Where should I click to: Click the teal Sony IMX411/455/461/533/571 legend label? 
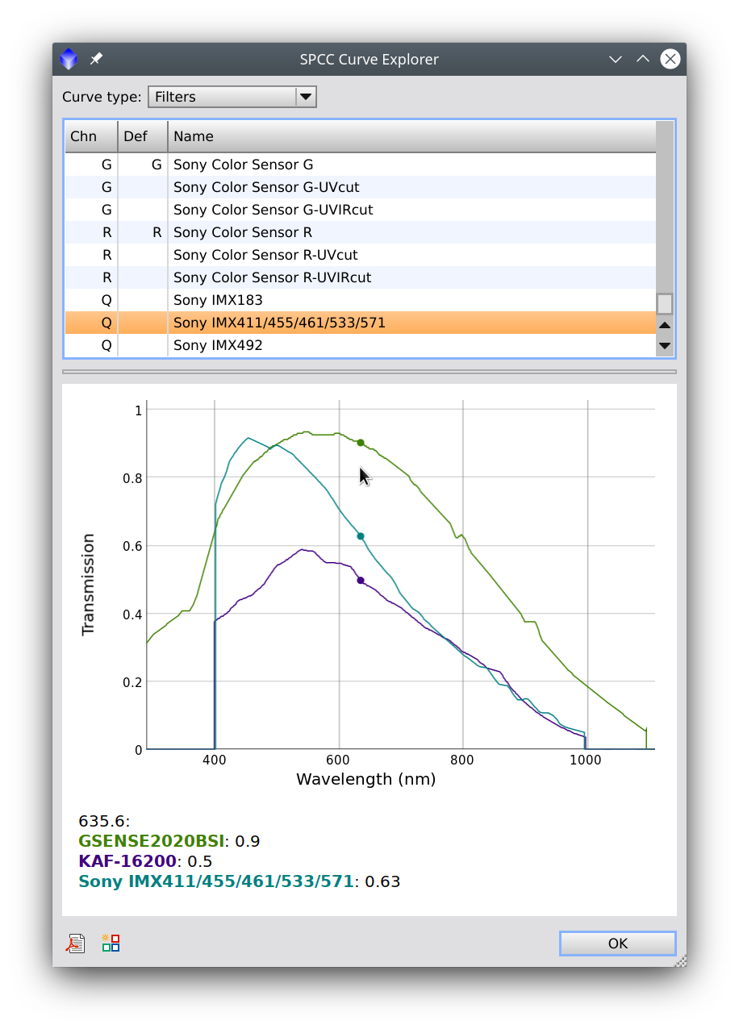(x=216, y=881)
